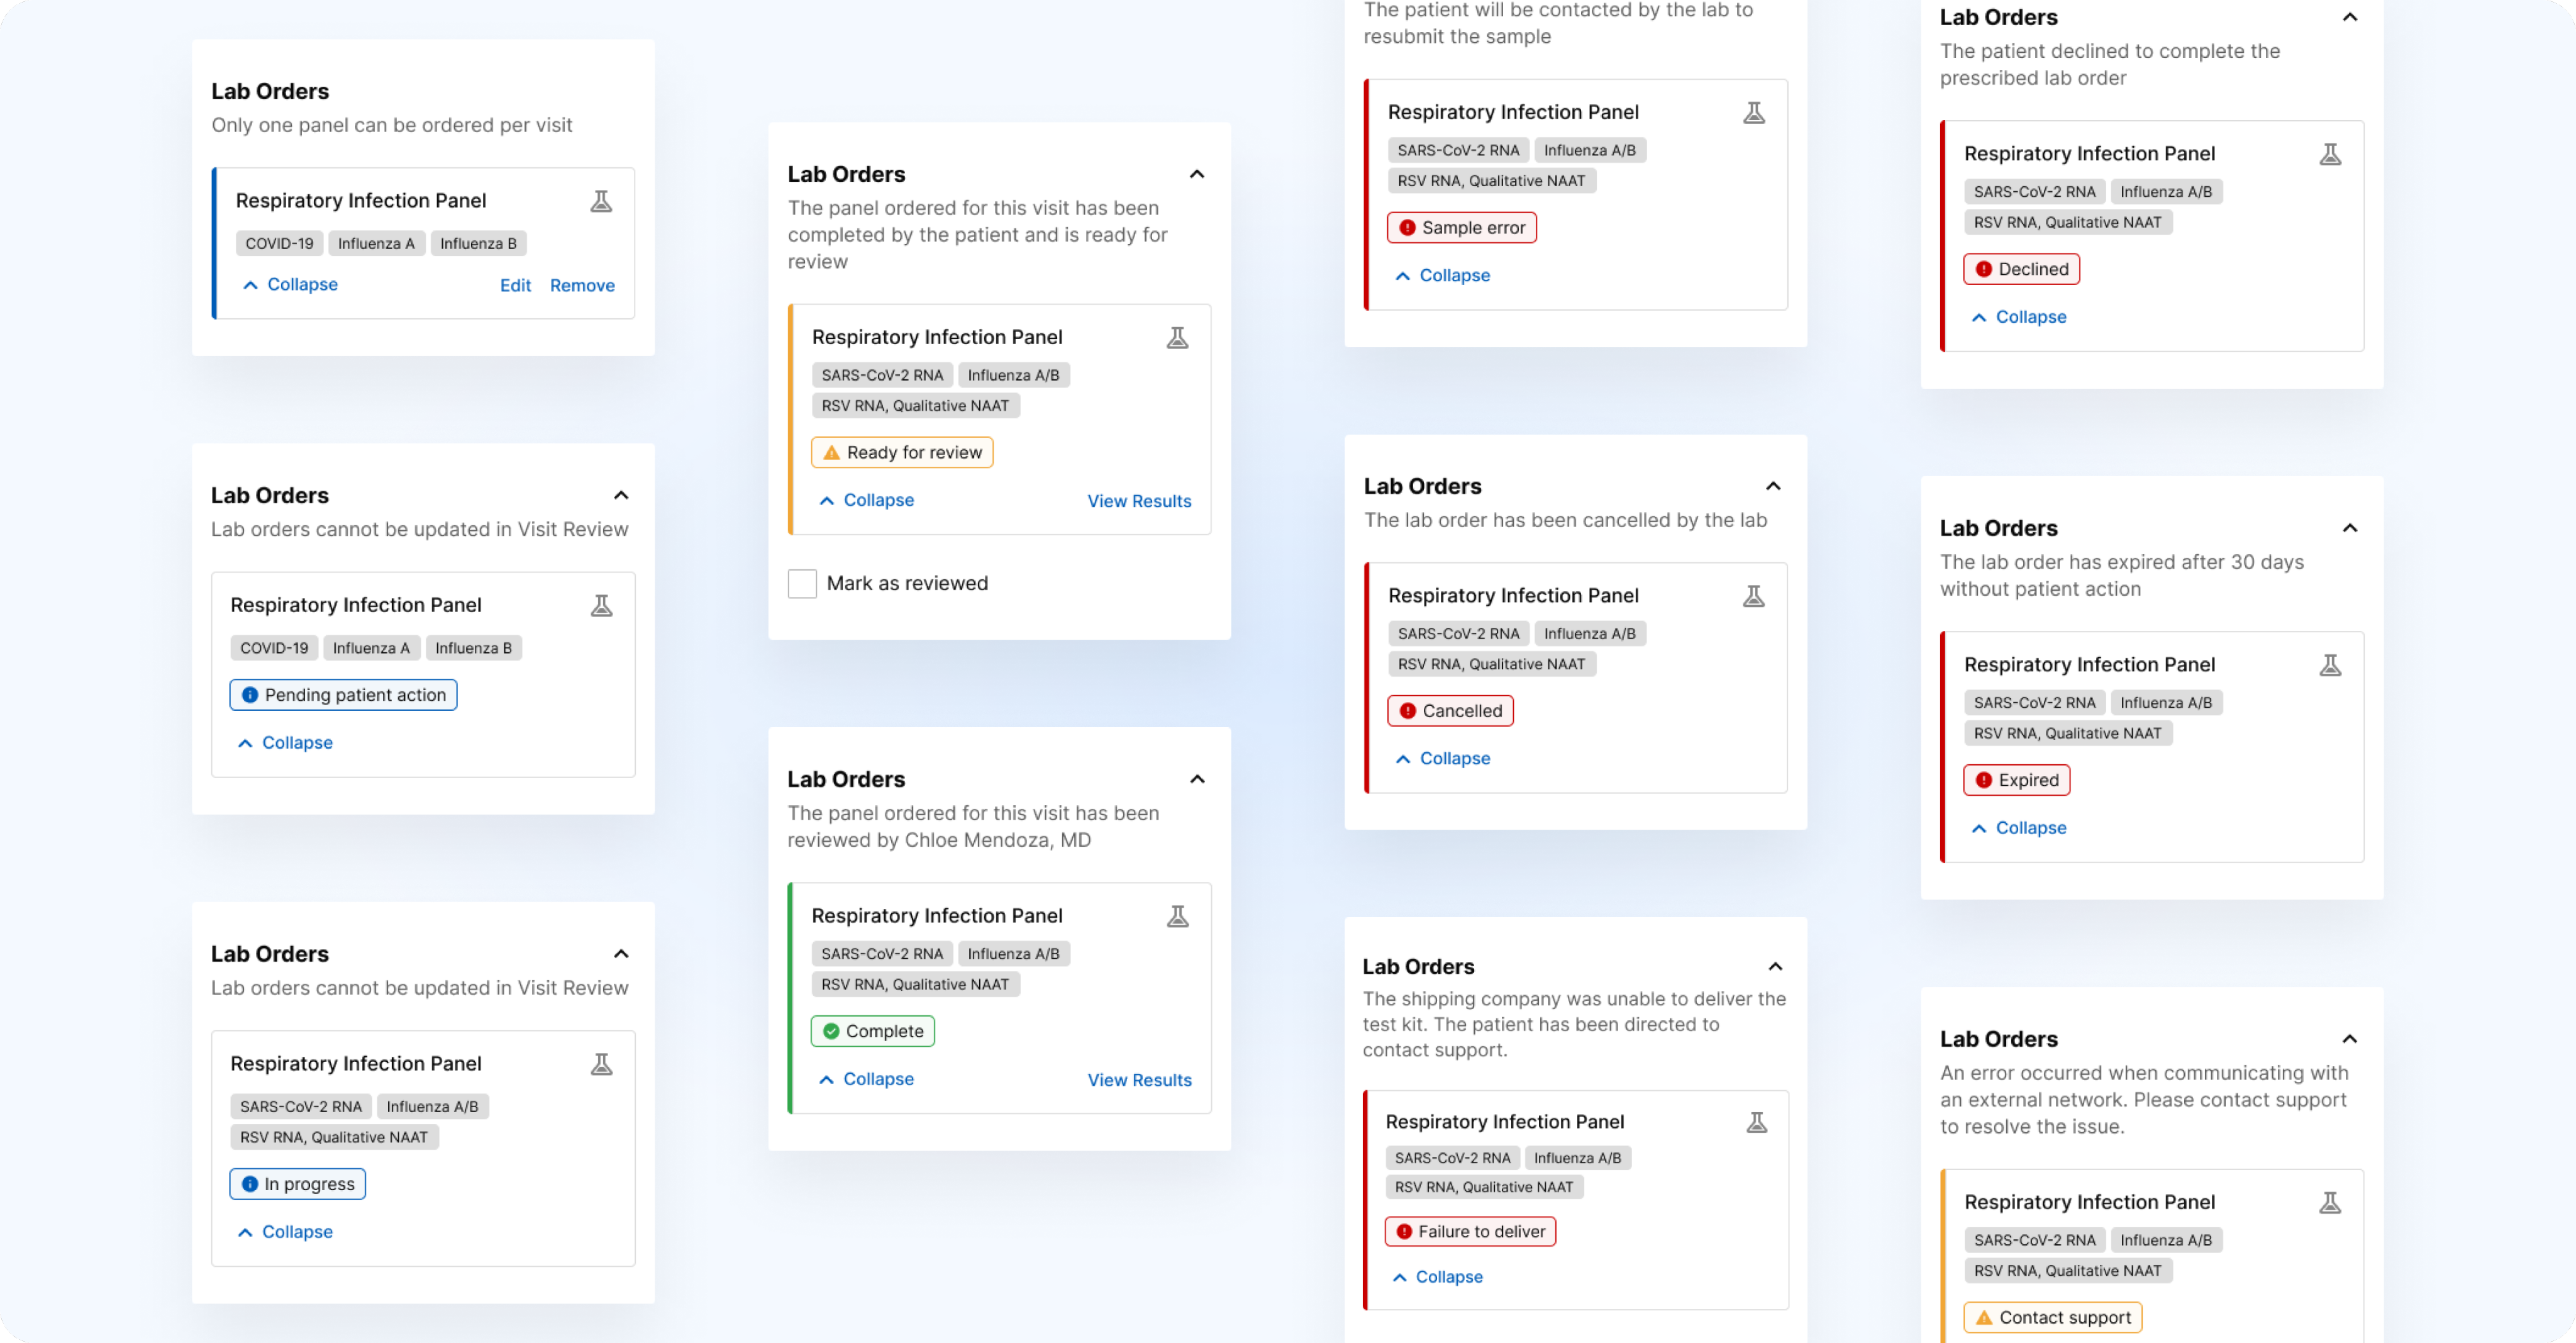Collapse Lab Orders section expired after 30 days
This screenshot has width=2576, height=1343.
coord(2350,528)
